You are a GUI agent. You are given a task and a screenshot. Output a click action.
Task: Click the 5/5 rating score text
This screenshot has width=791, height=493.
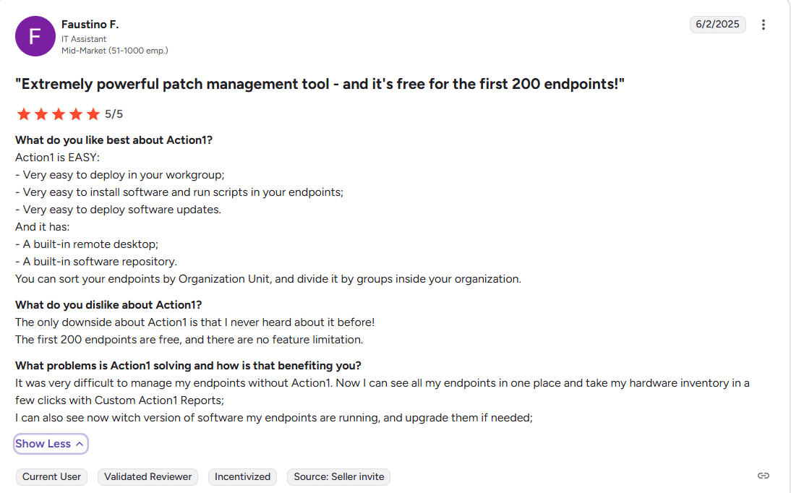tap(114, 114)
